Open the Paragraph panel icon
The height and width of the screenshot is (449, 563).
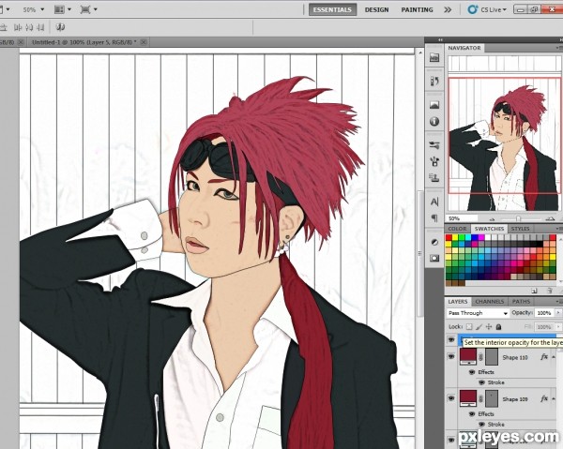[434, 217]
